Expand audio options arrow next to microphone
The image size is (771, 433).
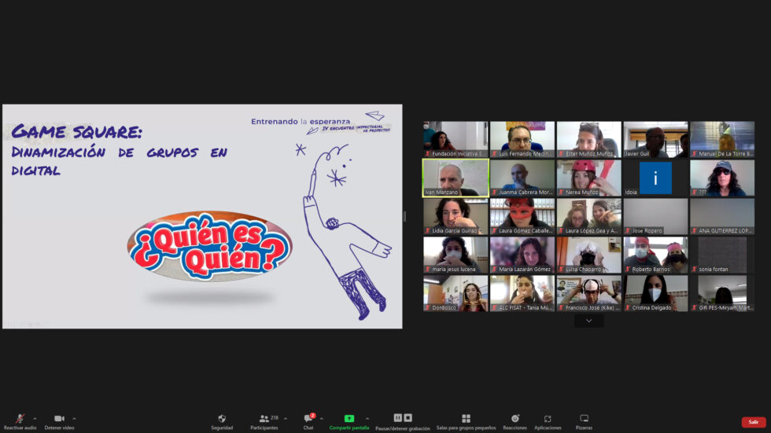tap(35, 418)
